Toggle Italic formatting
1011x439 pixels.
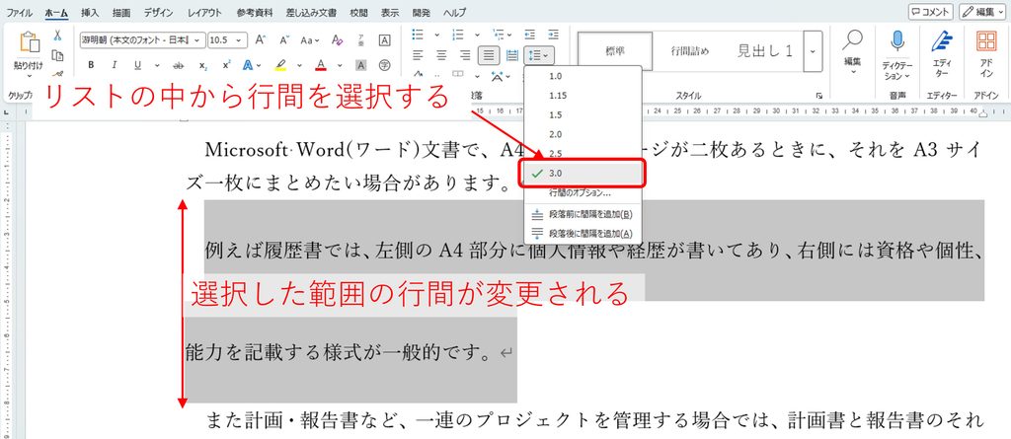[x=115, y=65]
